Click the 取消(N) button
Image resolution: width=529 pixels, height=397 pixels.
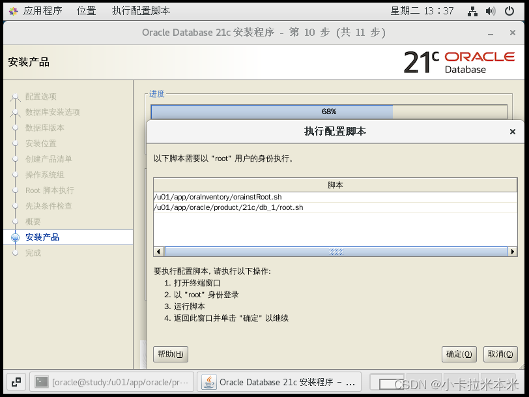500,354
